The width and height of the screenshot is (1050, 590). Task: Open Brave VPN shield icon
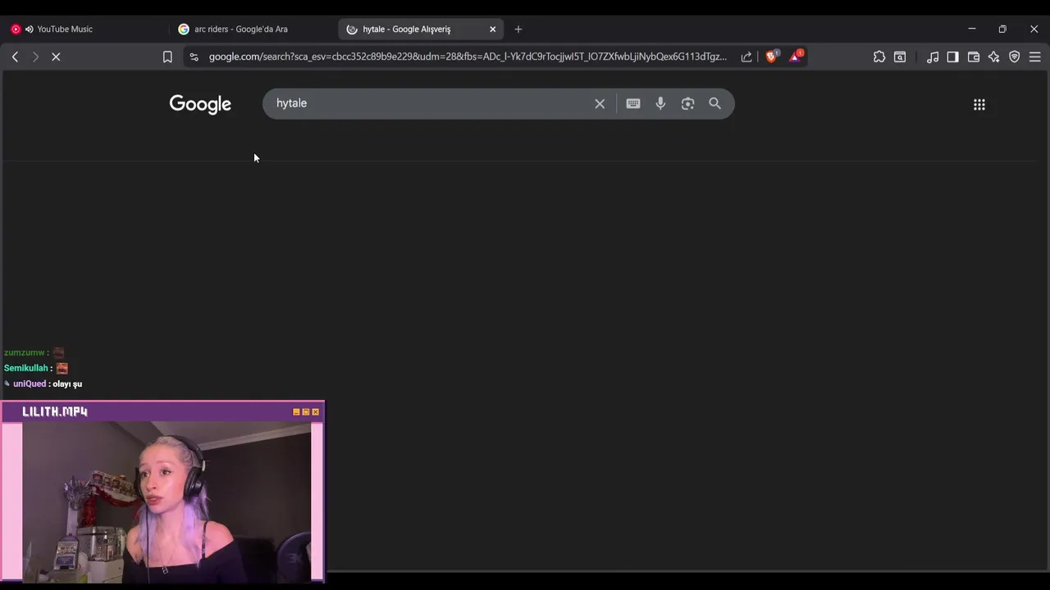pos(1015,57)
